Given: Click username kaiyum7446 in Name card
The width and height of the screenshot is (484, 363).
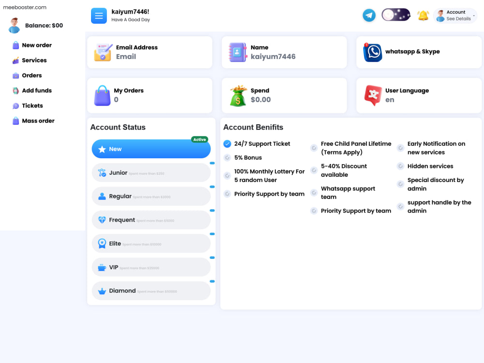Looking at the screenshot, I should (273, 57).
